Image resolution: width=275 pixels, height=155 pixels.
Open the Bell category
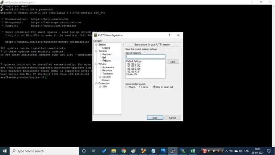click(x=104, y=57)
